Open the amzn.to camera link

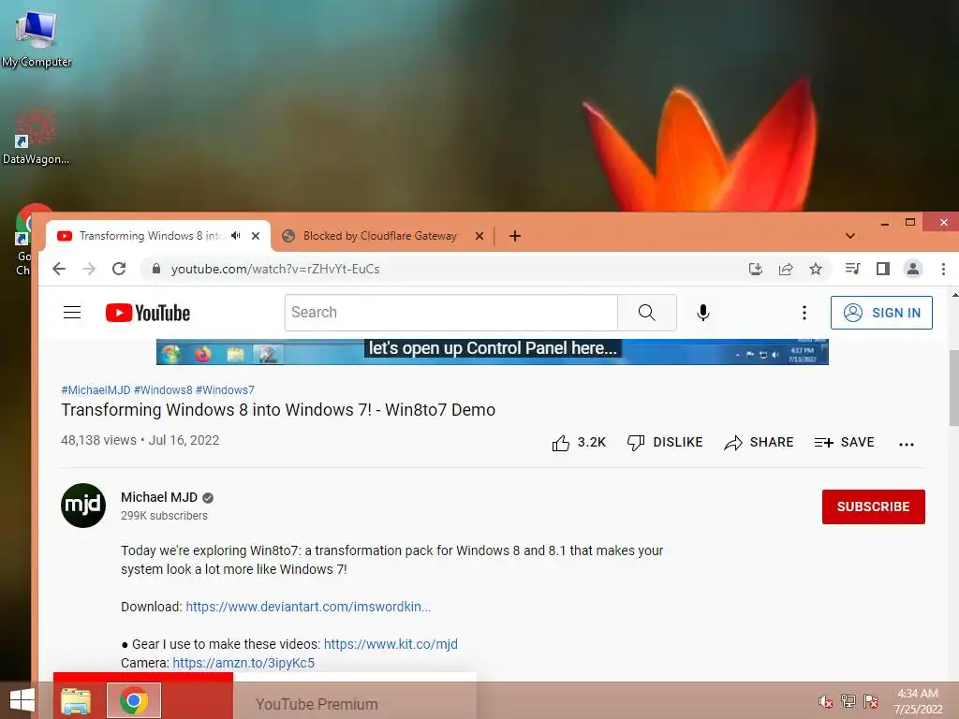243,663
